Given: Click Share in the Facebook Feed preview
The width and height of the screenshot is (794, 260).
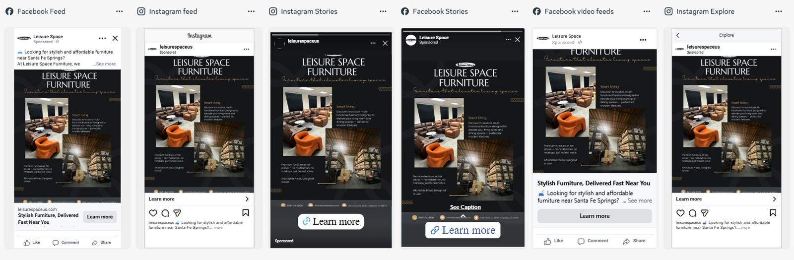Looking at the screenshot, I should (101, 243).
